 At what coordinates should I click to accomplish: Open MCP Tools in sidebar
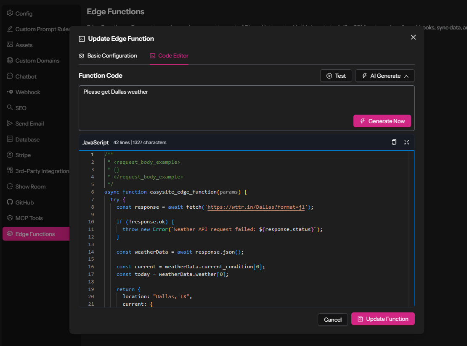pos(29,218)
